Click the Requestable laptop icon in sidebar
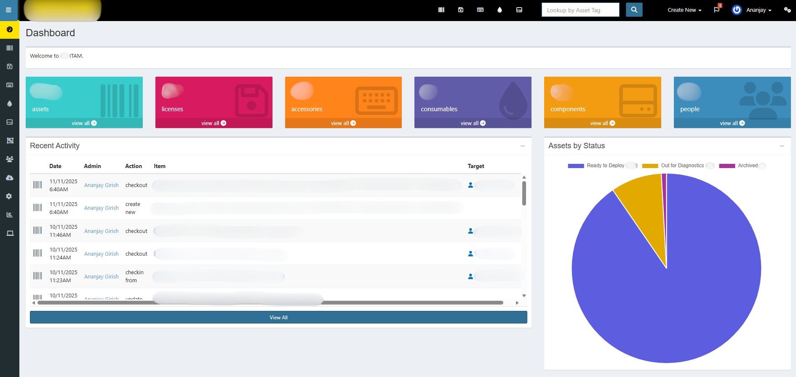Screen dimensions: 796x377 click(9, 233)
